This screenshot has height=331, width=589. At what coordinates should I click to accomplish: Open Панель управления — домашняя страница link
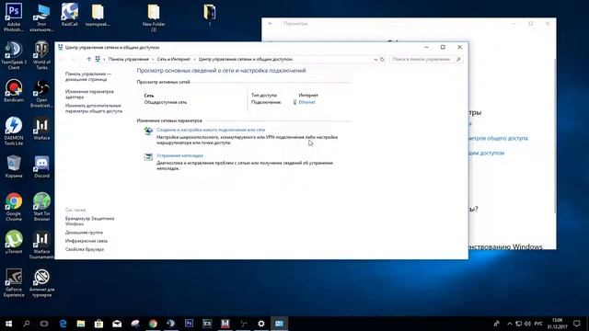88,76
